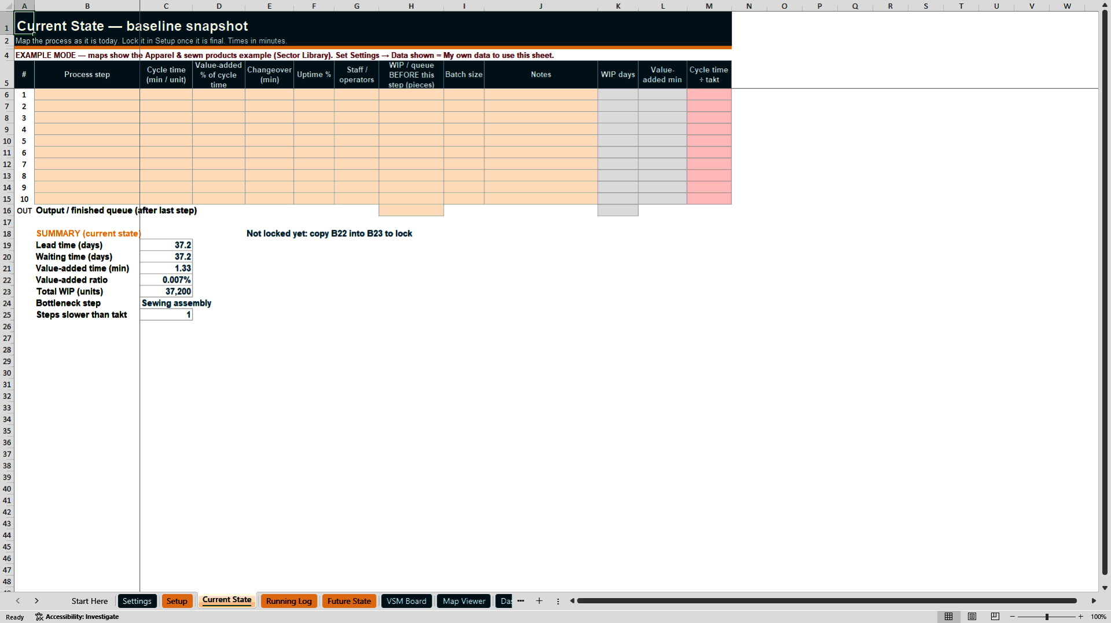Open the Start Here sheet tab

point(90,601)
